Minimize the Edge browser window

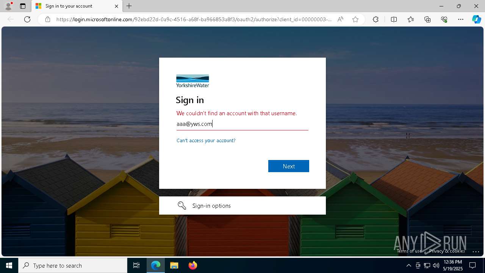coord(441,6)
